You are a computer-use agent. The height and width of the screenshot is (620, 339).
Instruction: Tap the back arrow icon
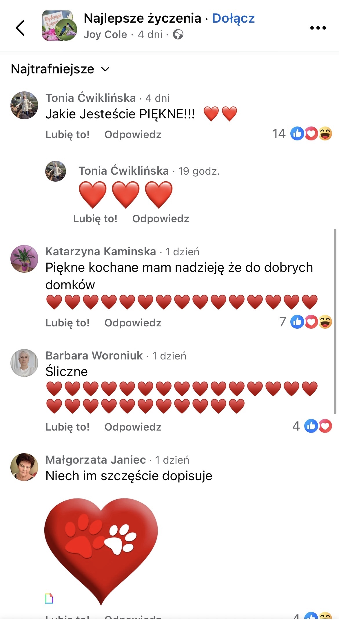[x=20, y=28]
